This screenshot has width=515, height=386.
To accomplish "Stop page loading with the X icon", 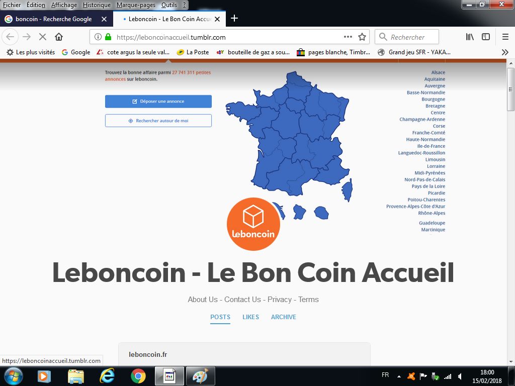I will 42,37.
